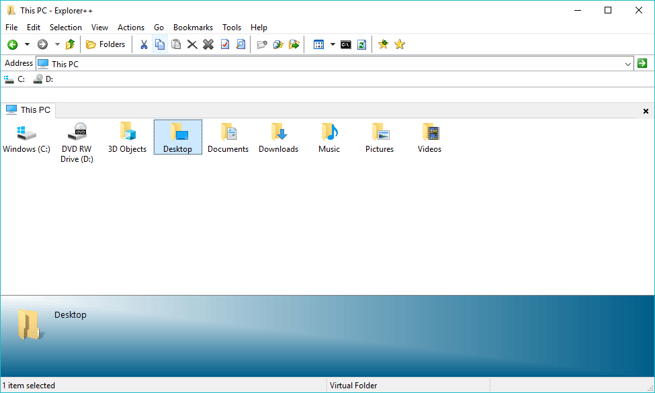Screen dimensions: 655x393
Task: Bookmark this tab with the star-plus icon
Action: (x=383, y=44)
